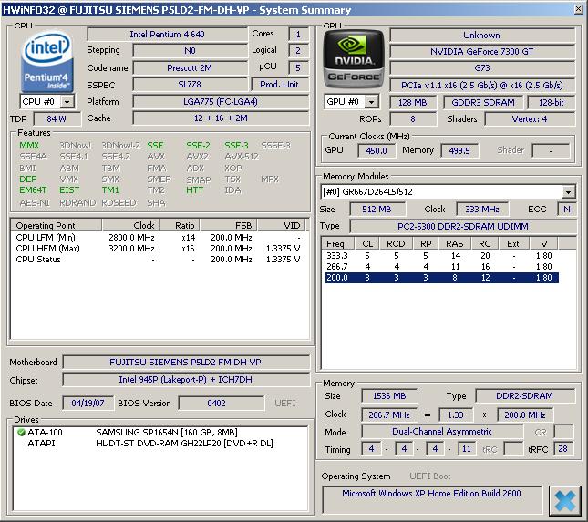
Task: Close summary with the blue X button
Action: [x=564, y=500]
